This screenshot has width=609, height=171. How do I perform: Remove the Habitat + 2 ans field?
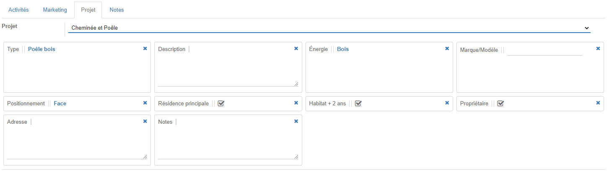[x=447, y=103]
